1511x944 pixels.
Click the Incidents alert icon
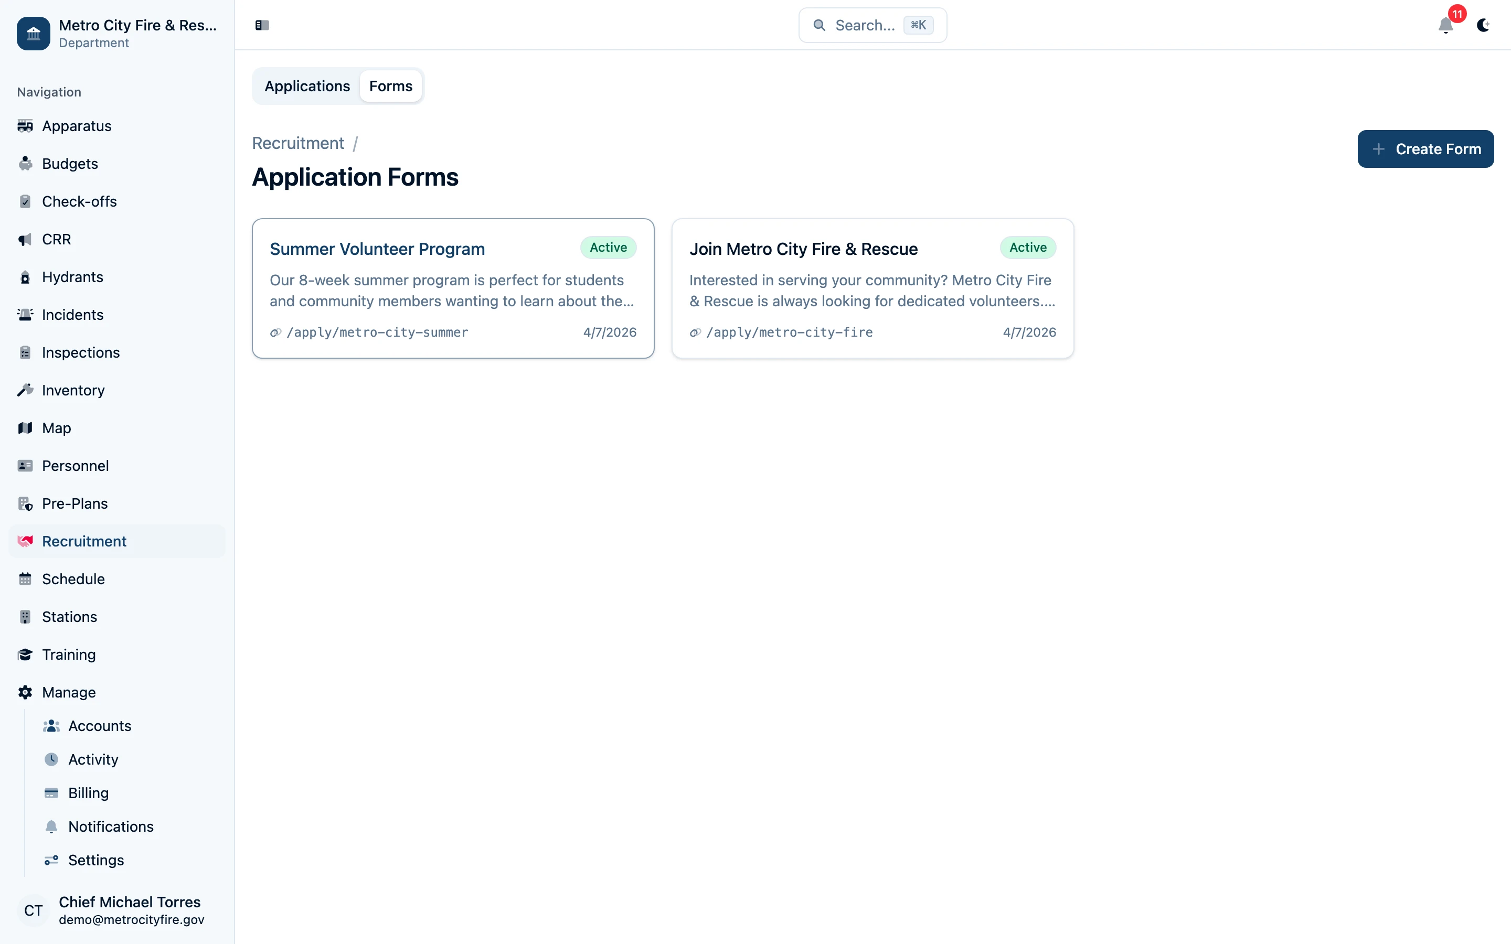[x=26, y=315]
